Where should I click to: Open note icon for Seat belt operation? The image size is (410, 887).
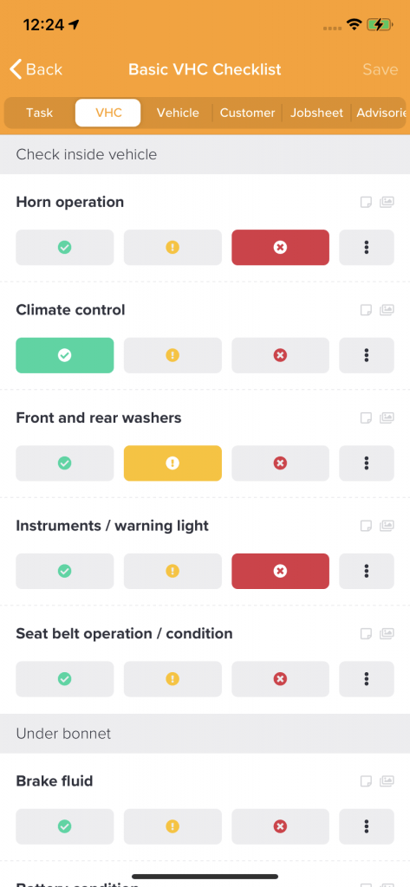coord(367,633)
